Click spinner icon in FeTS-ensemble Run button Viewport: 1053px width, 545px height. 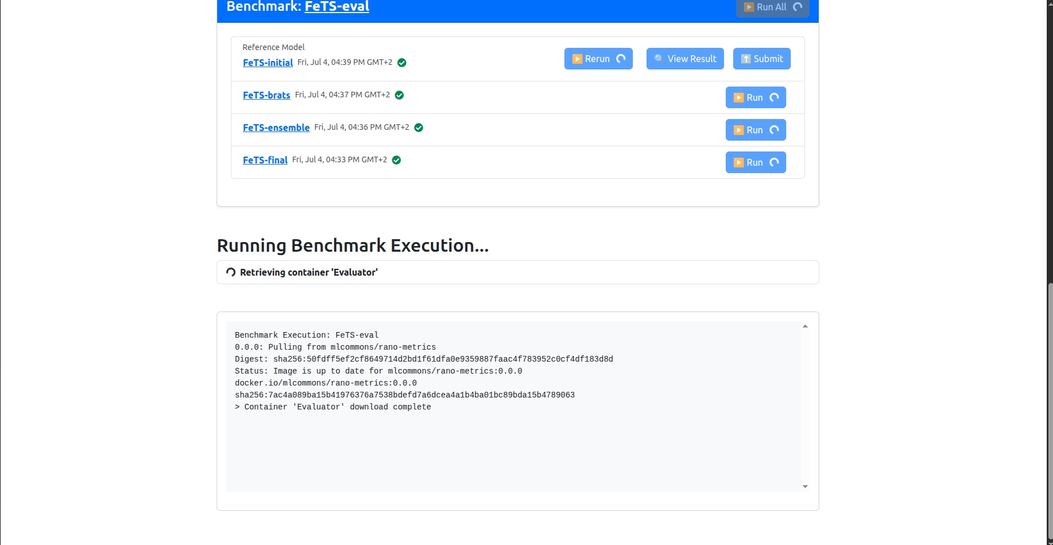point(774,130)
